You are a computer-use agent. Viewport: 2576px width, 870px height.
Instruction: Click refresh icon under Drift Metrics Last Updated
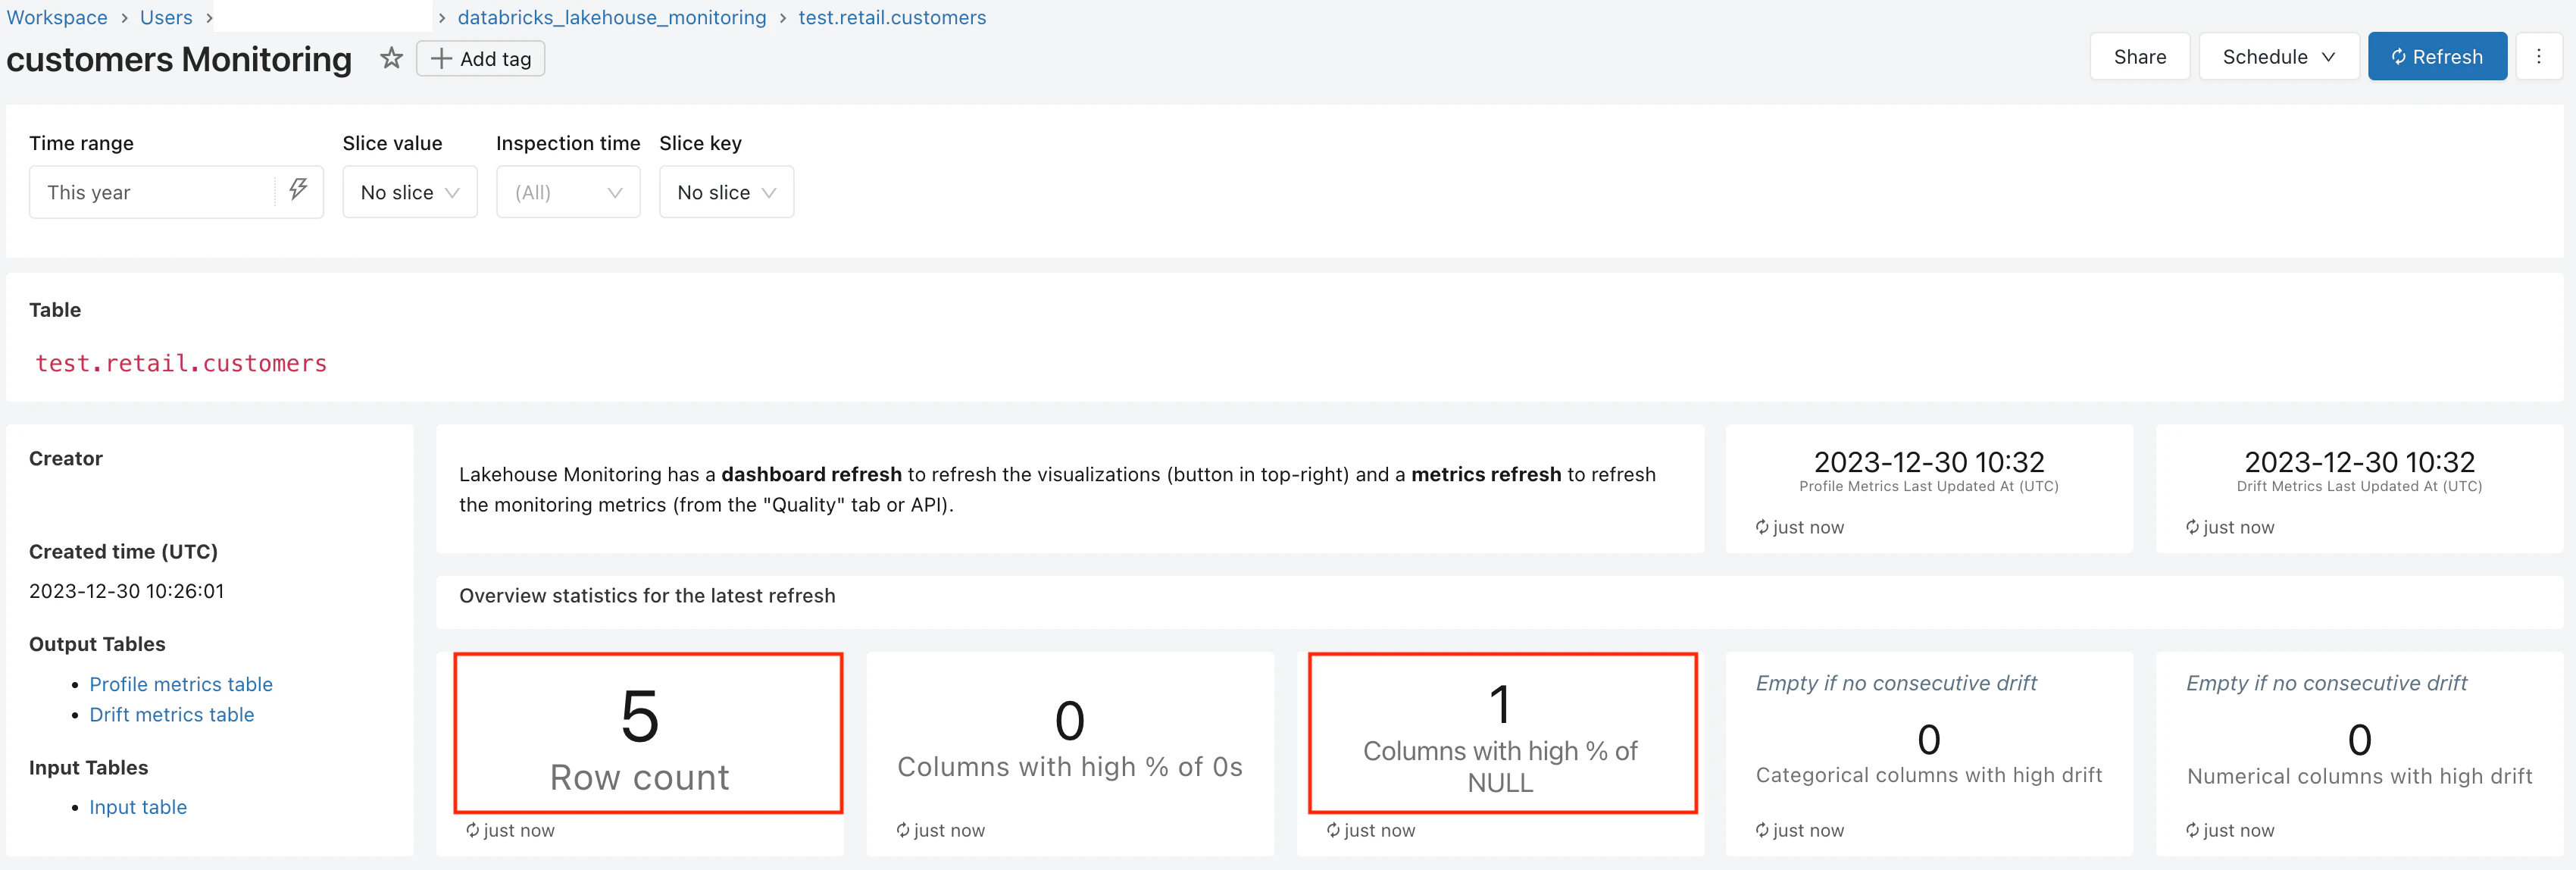(2192, 527)
